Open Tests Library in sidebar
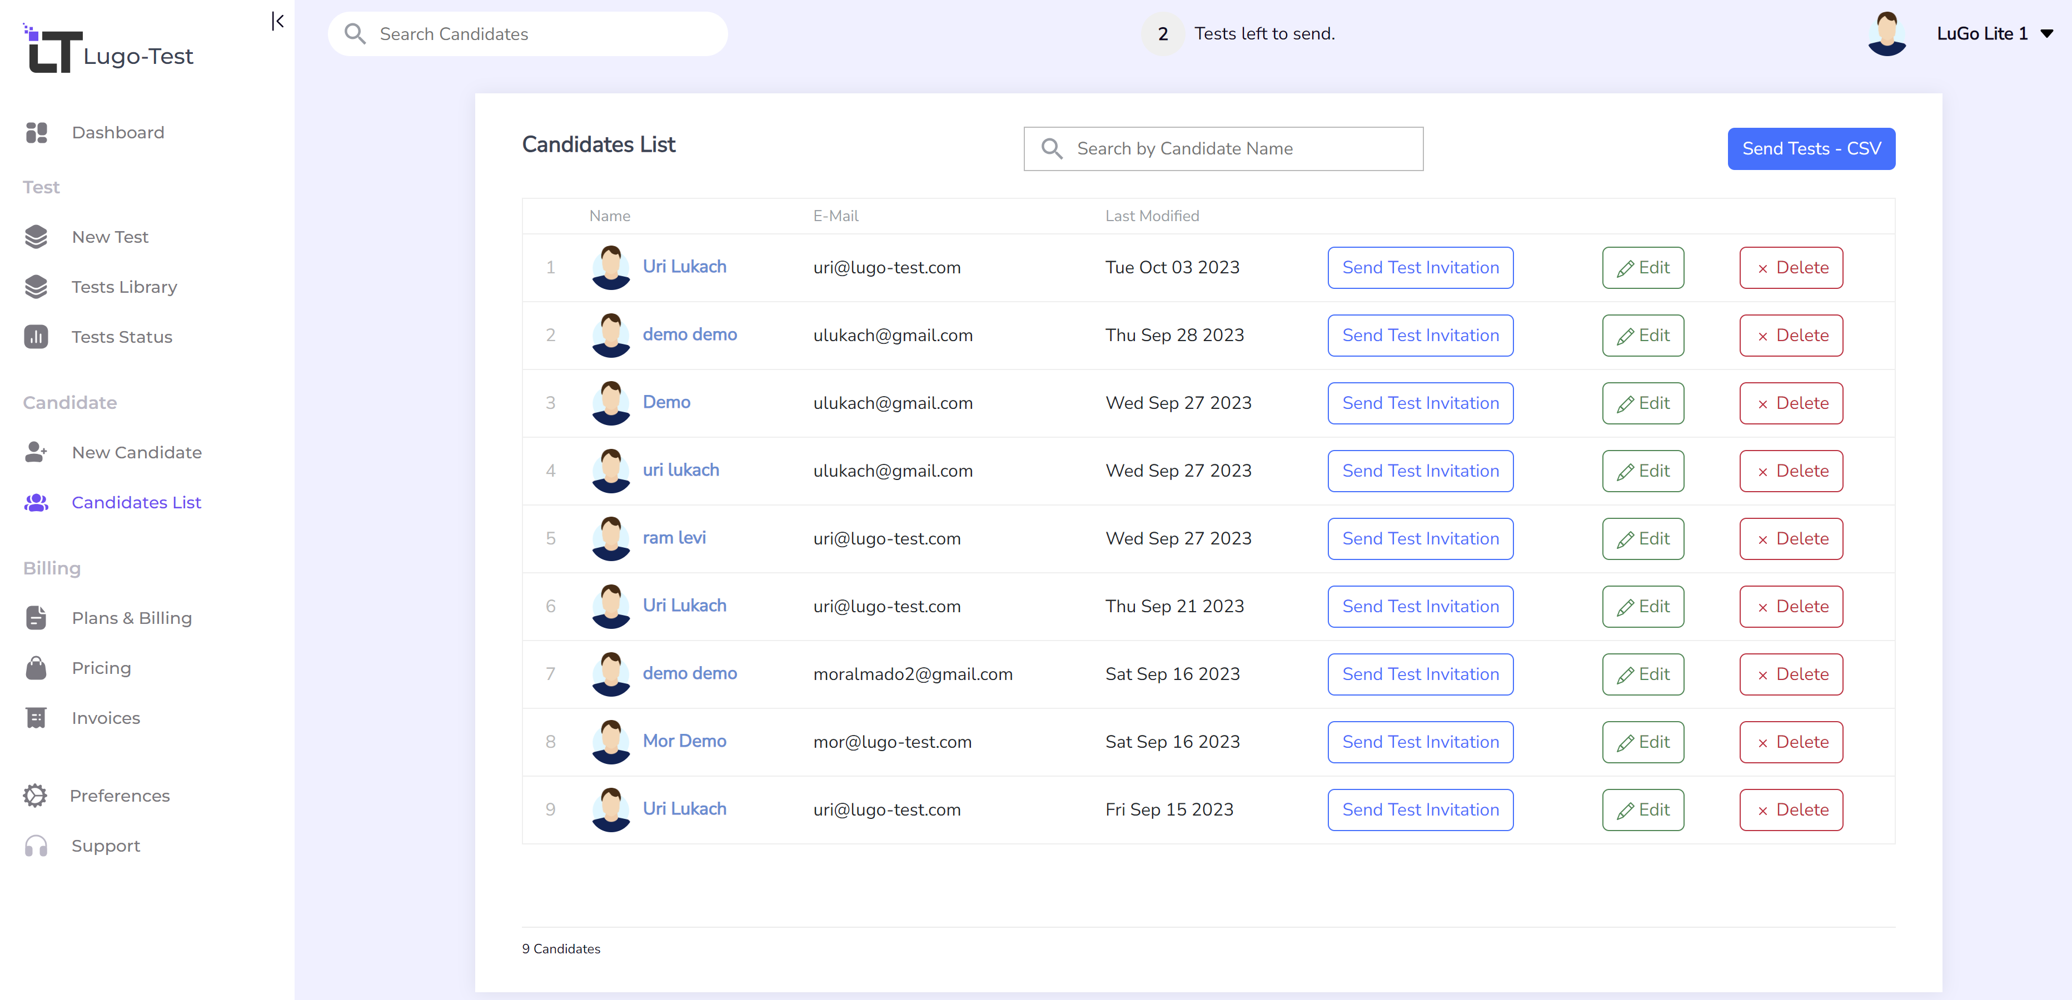 (124, 287)
